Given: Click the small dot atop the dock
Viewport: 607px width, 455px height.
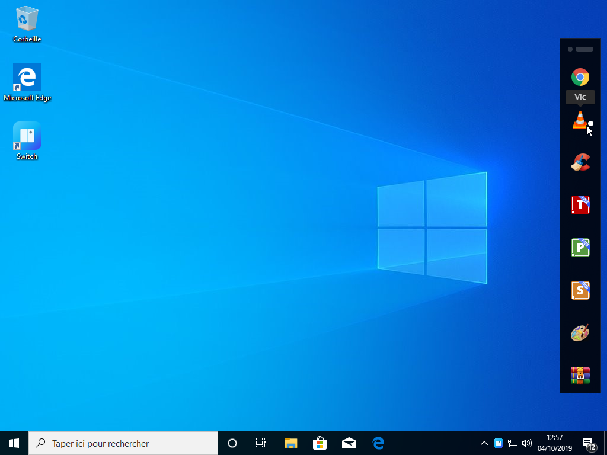Looking at the screenshot, I should point(570,49).
